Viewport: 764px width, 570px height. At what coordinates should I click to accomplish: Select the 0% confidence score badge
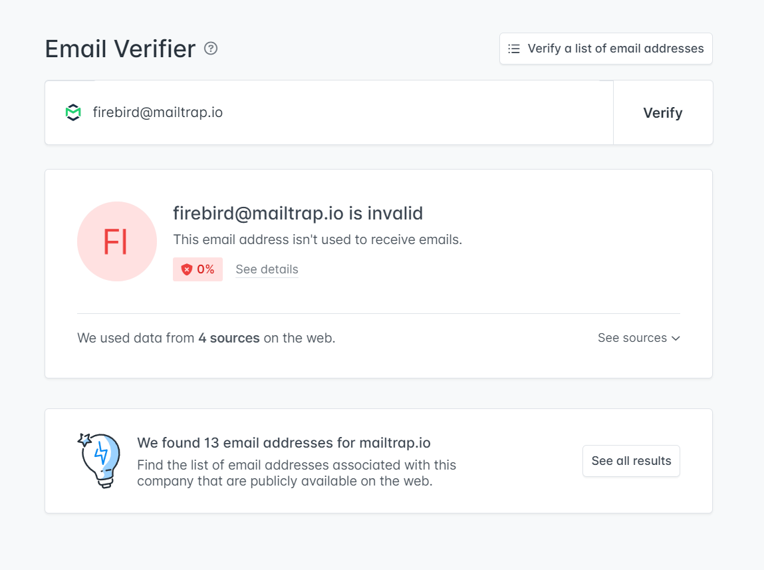tap(197, 269)
